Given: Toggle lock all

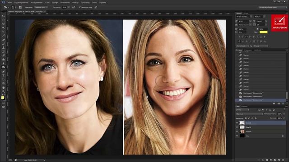Looking at the screenshot, I should [x=256, y=118].
